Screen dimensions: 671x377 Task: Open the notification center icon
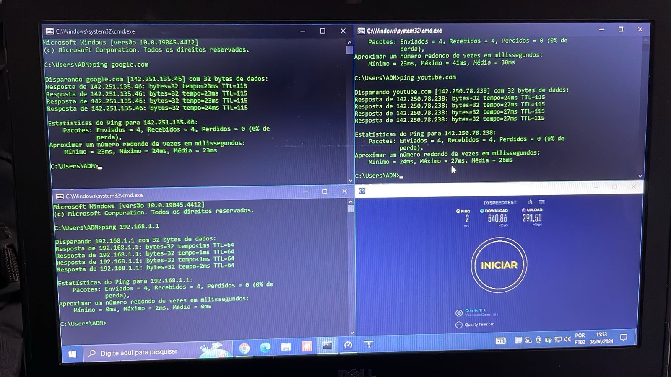pyautogui.click(x=624, y=338)
